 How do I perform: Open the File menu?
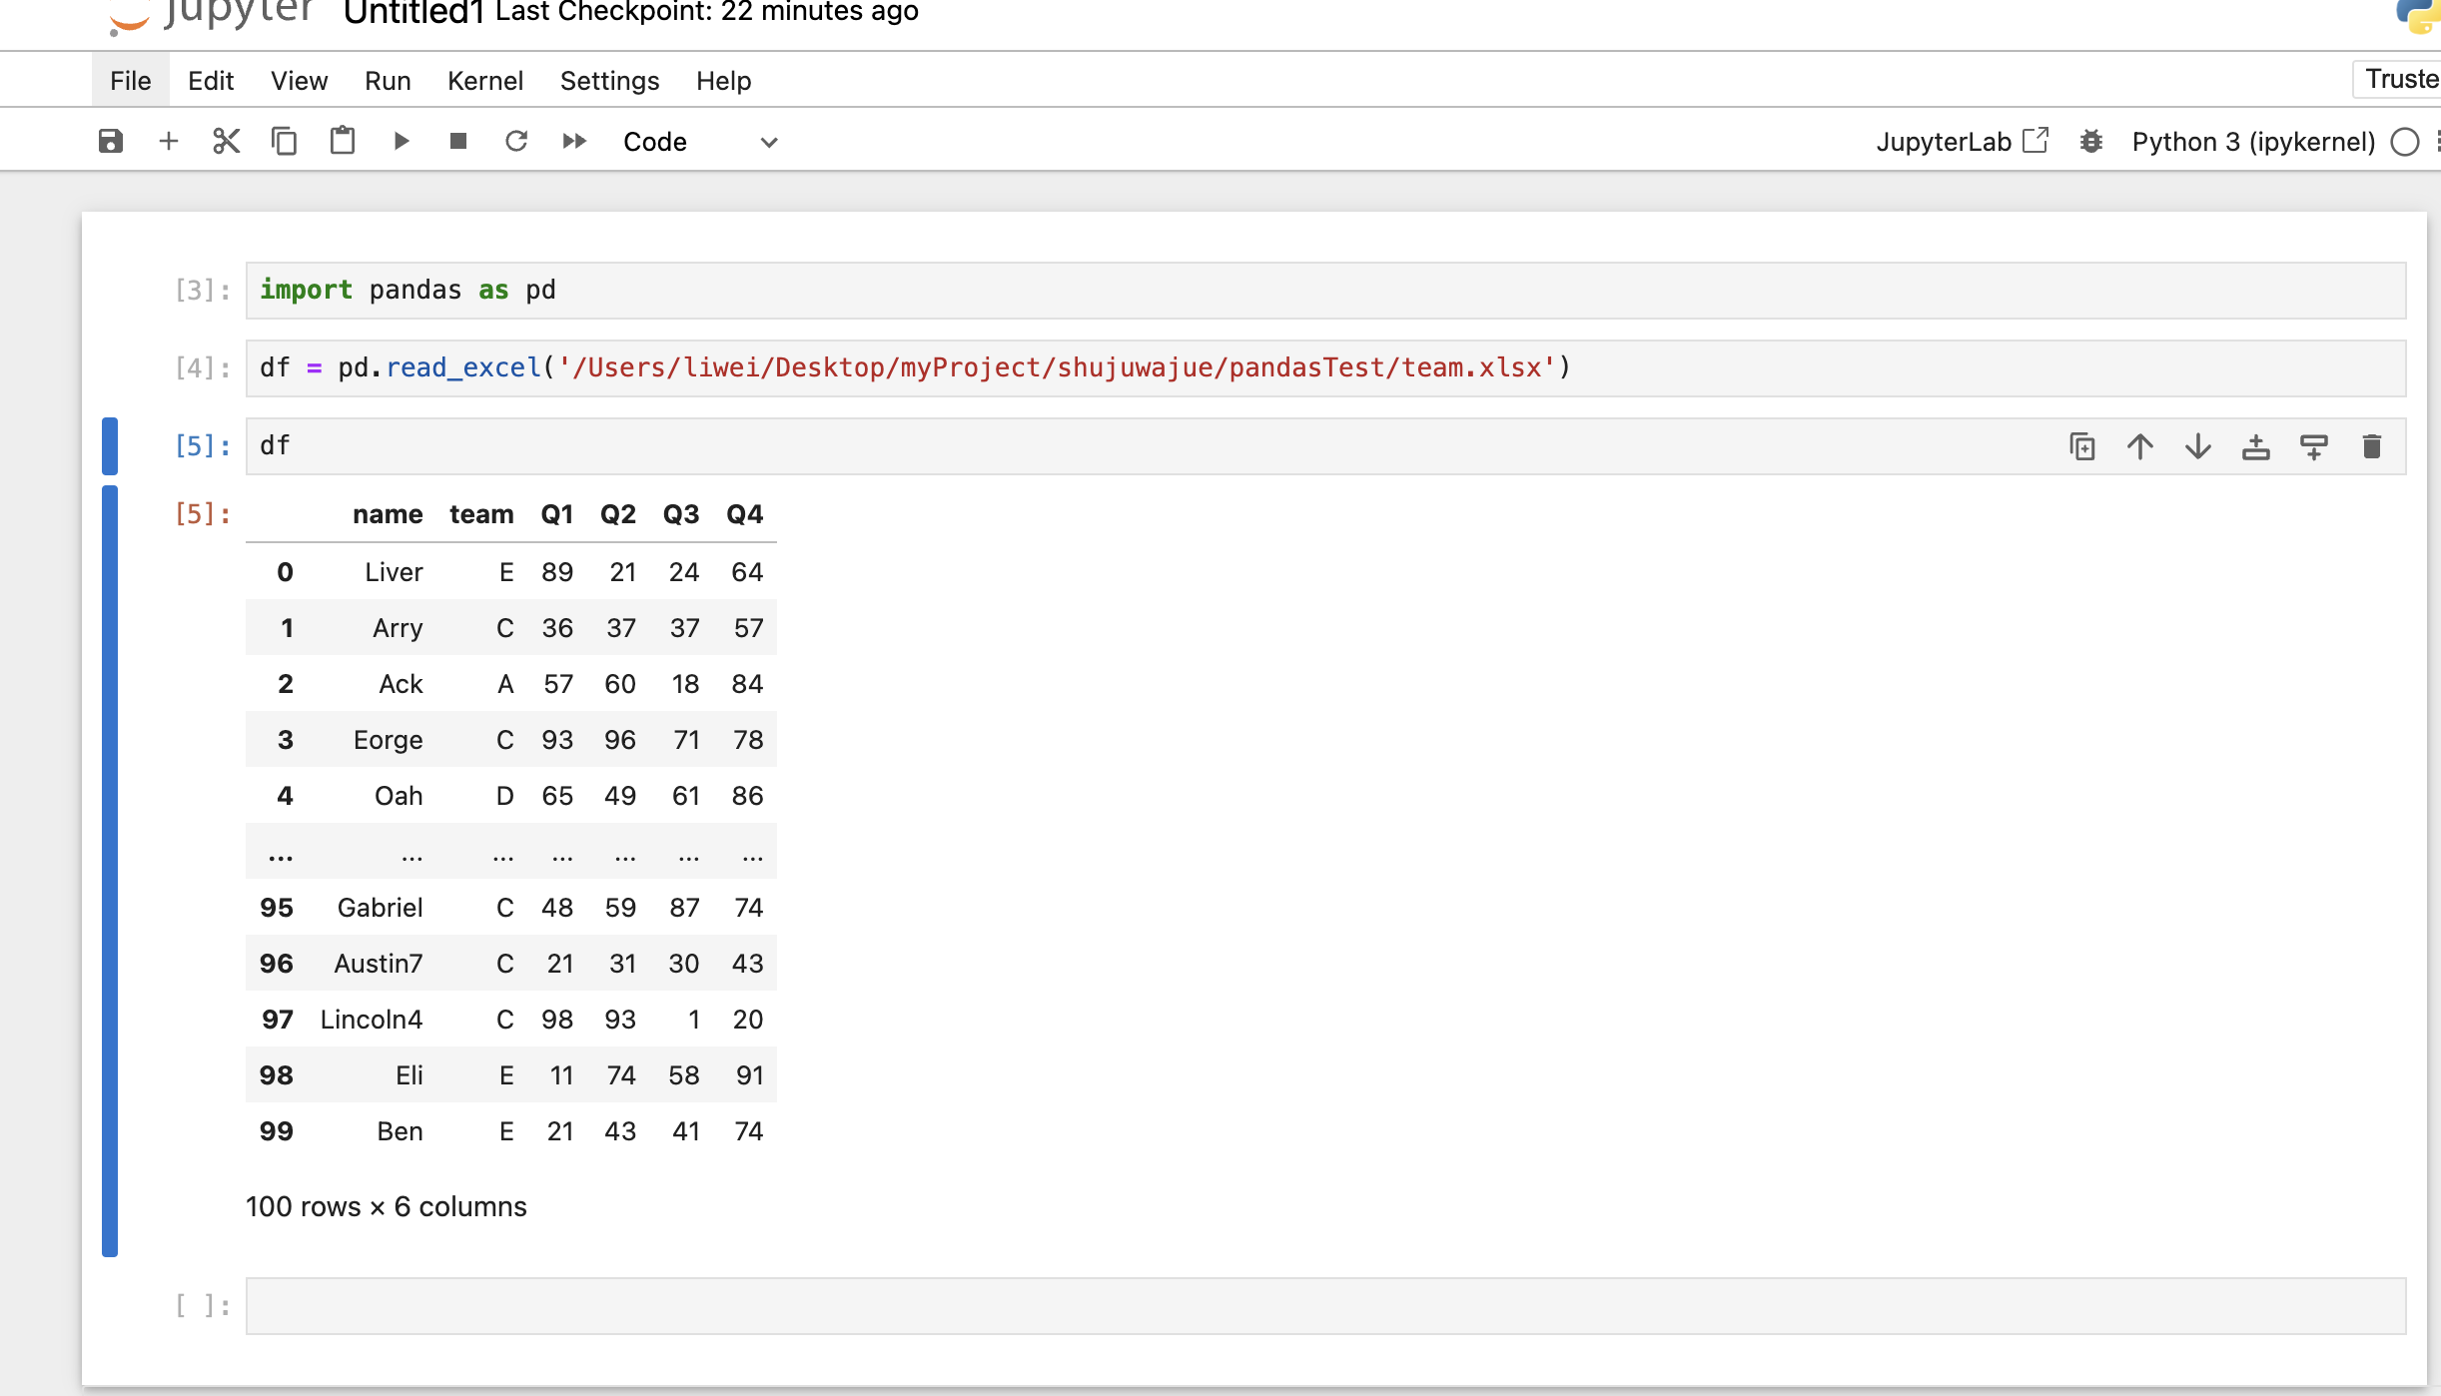[131, 80]
